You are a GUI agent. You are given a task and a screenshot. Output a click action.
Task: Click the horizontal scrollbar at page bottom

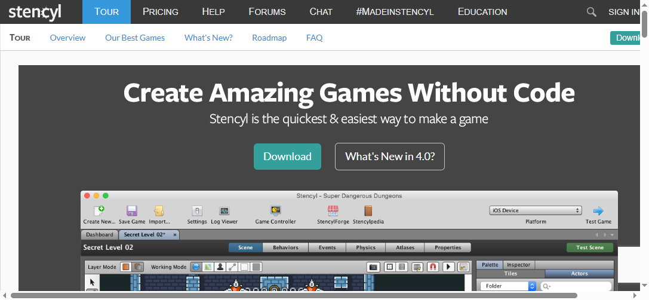pyautogui.click(x=293, y=295)
